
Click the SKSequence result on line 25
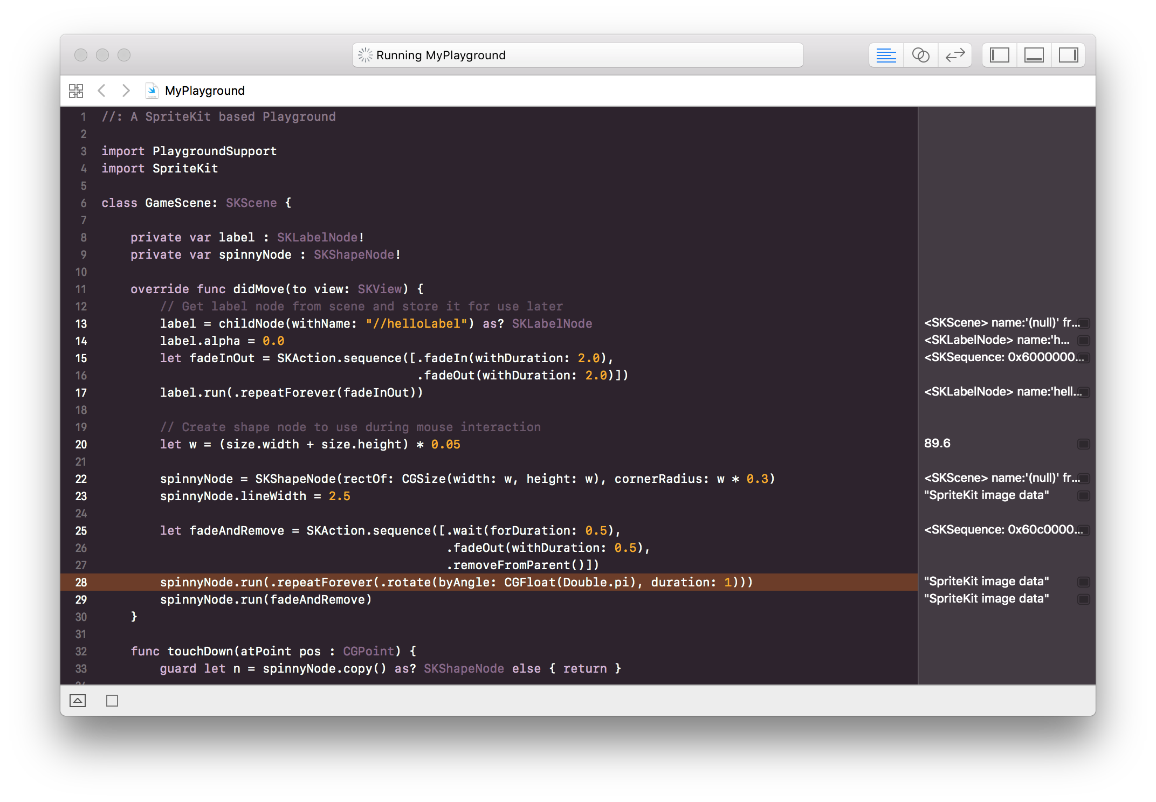[1003, 530]
